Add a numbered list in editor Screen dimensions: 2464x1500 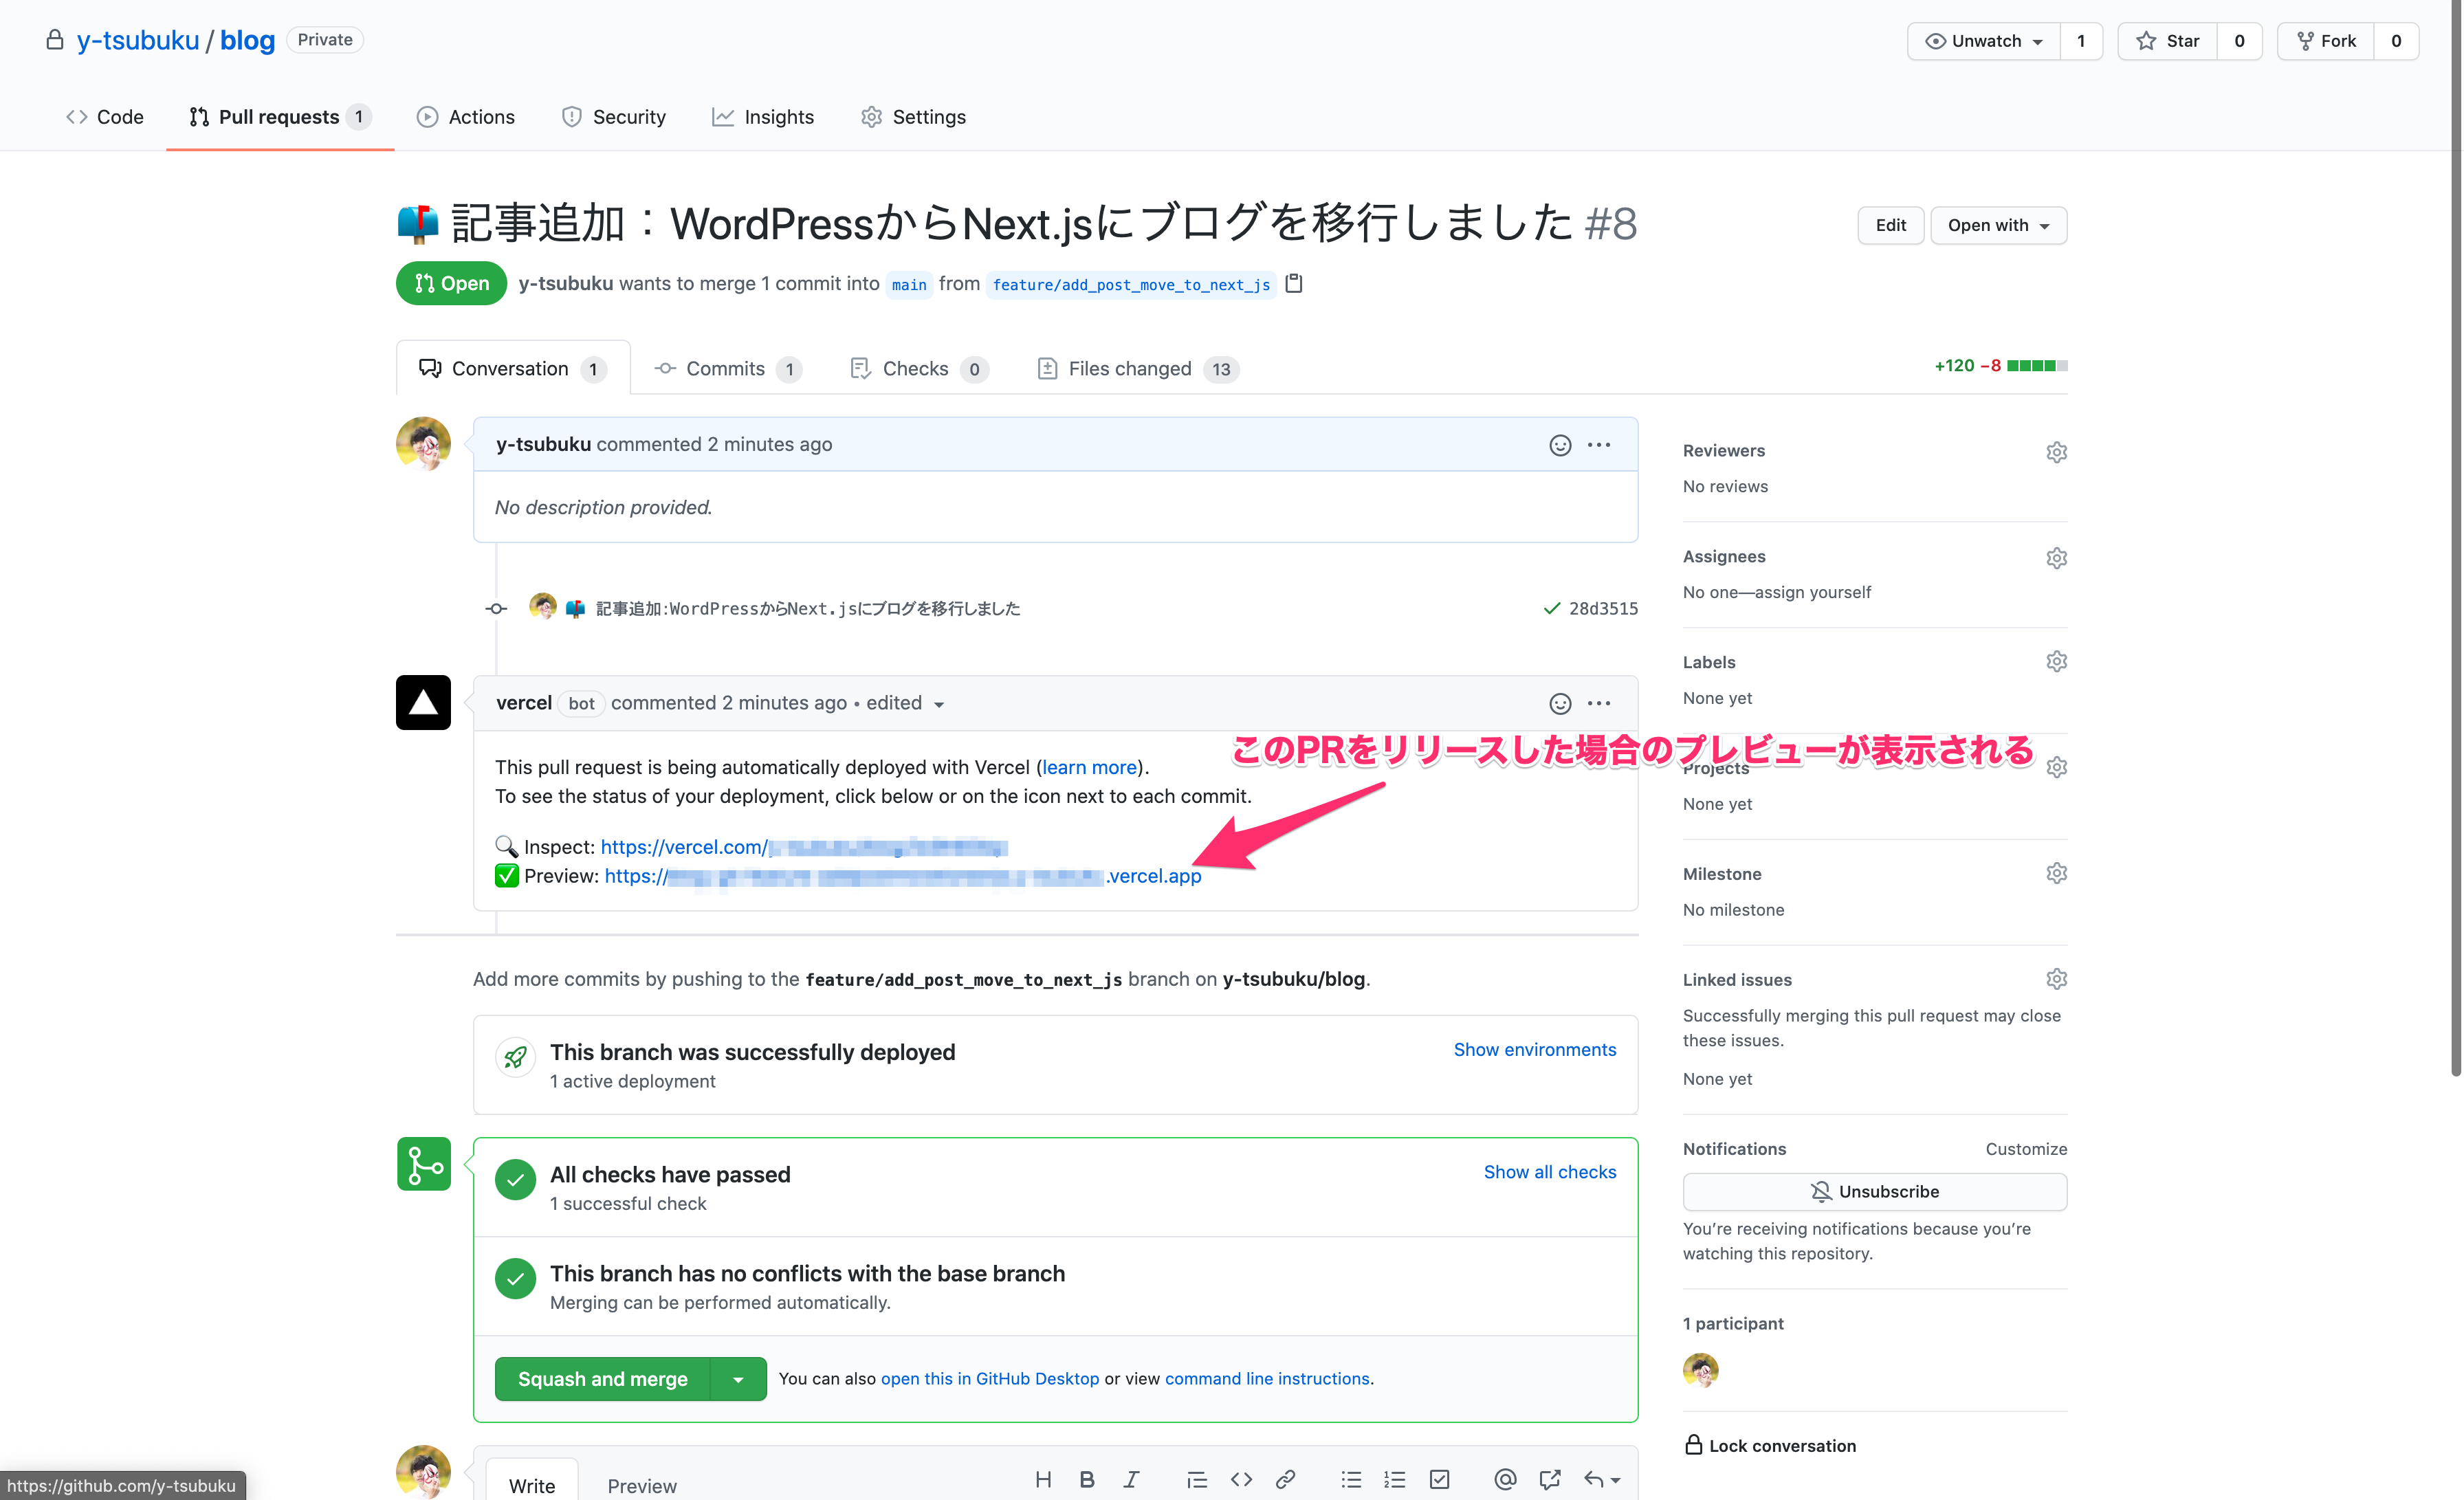click(1395, 1480)
